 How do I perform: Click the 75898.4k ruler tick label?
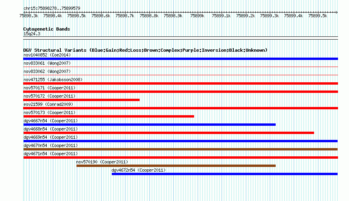pyautogui.click(x=53, y=16)
